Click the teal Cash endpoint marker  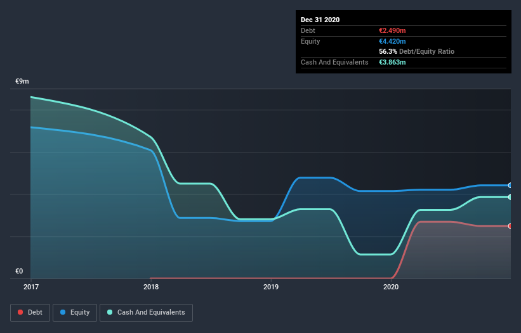pos(510,197)
